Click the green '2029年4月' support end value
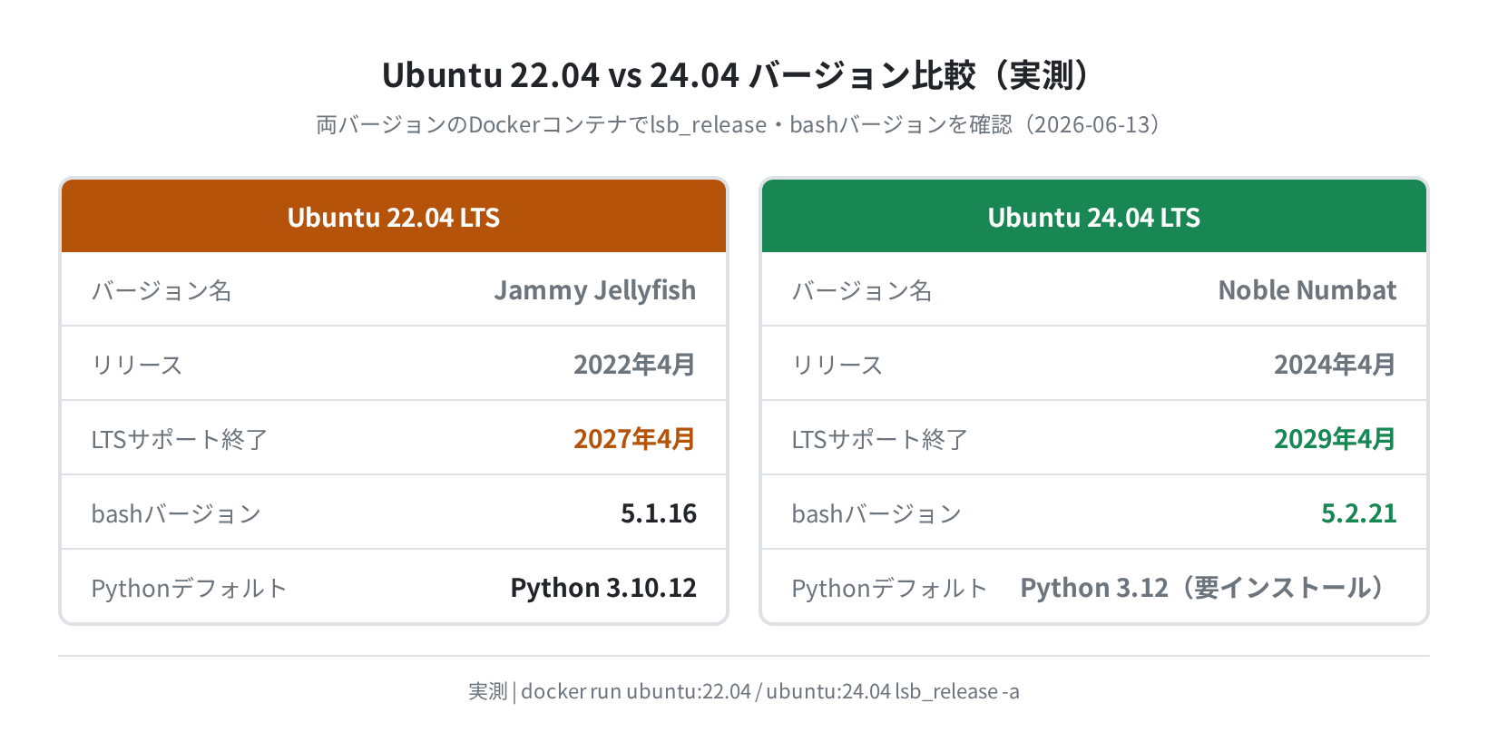 (x=1335, y=439)
